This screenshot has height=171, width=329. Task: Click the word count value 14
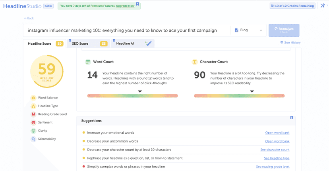92,75
